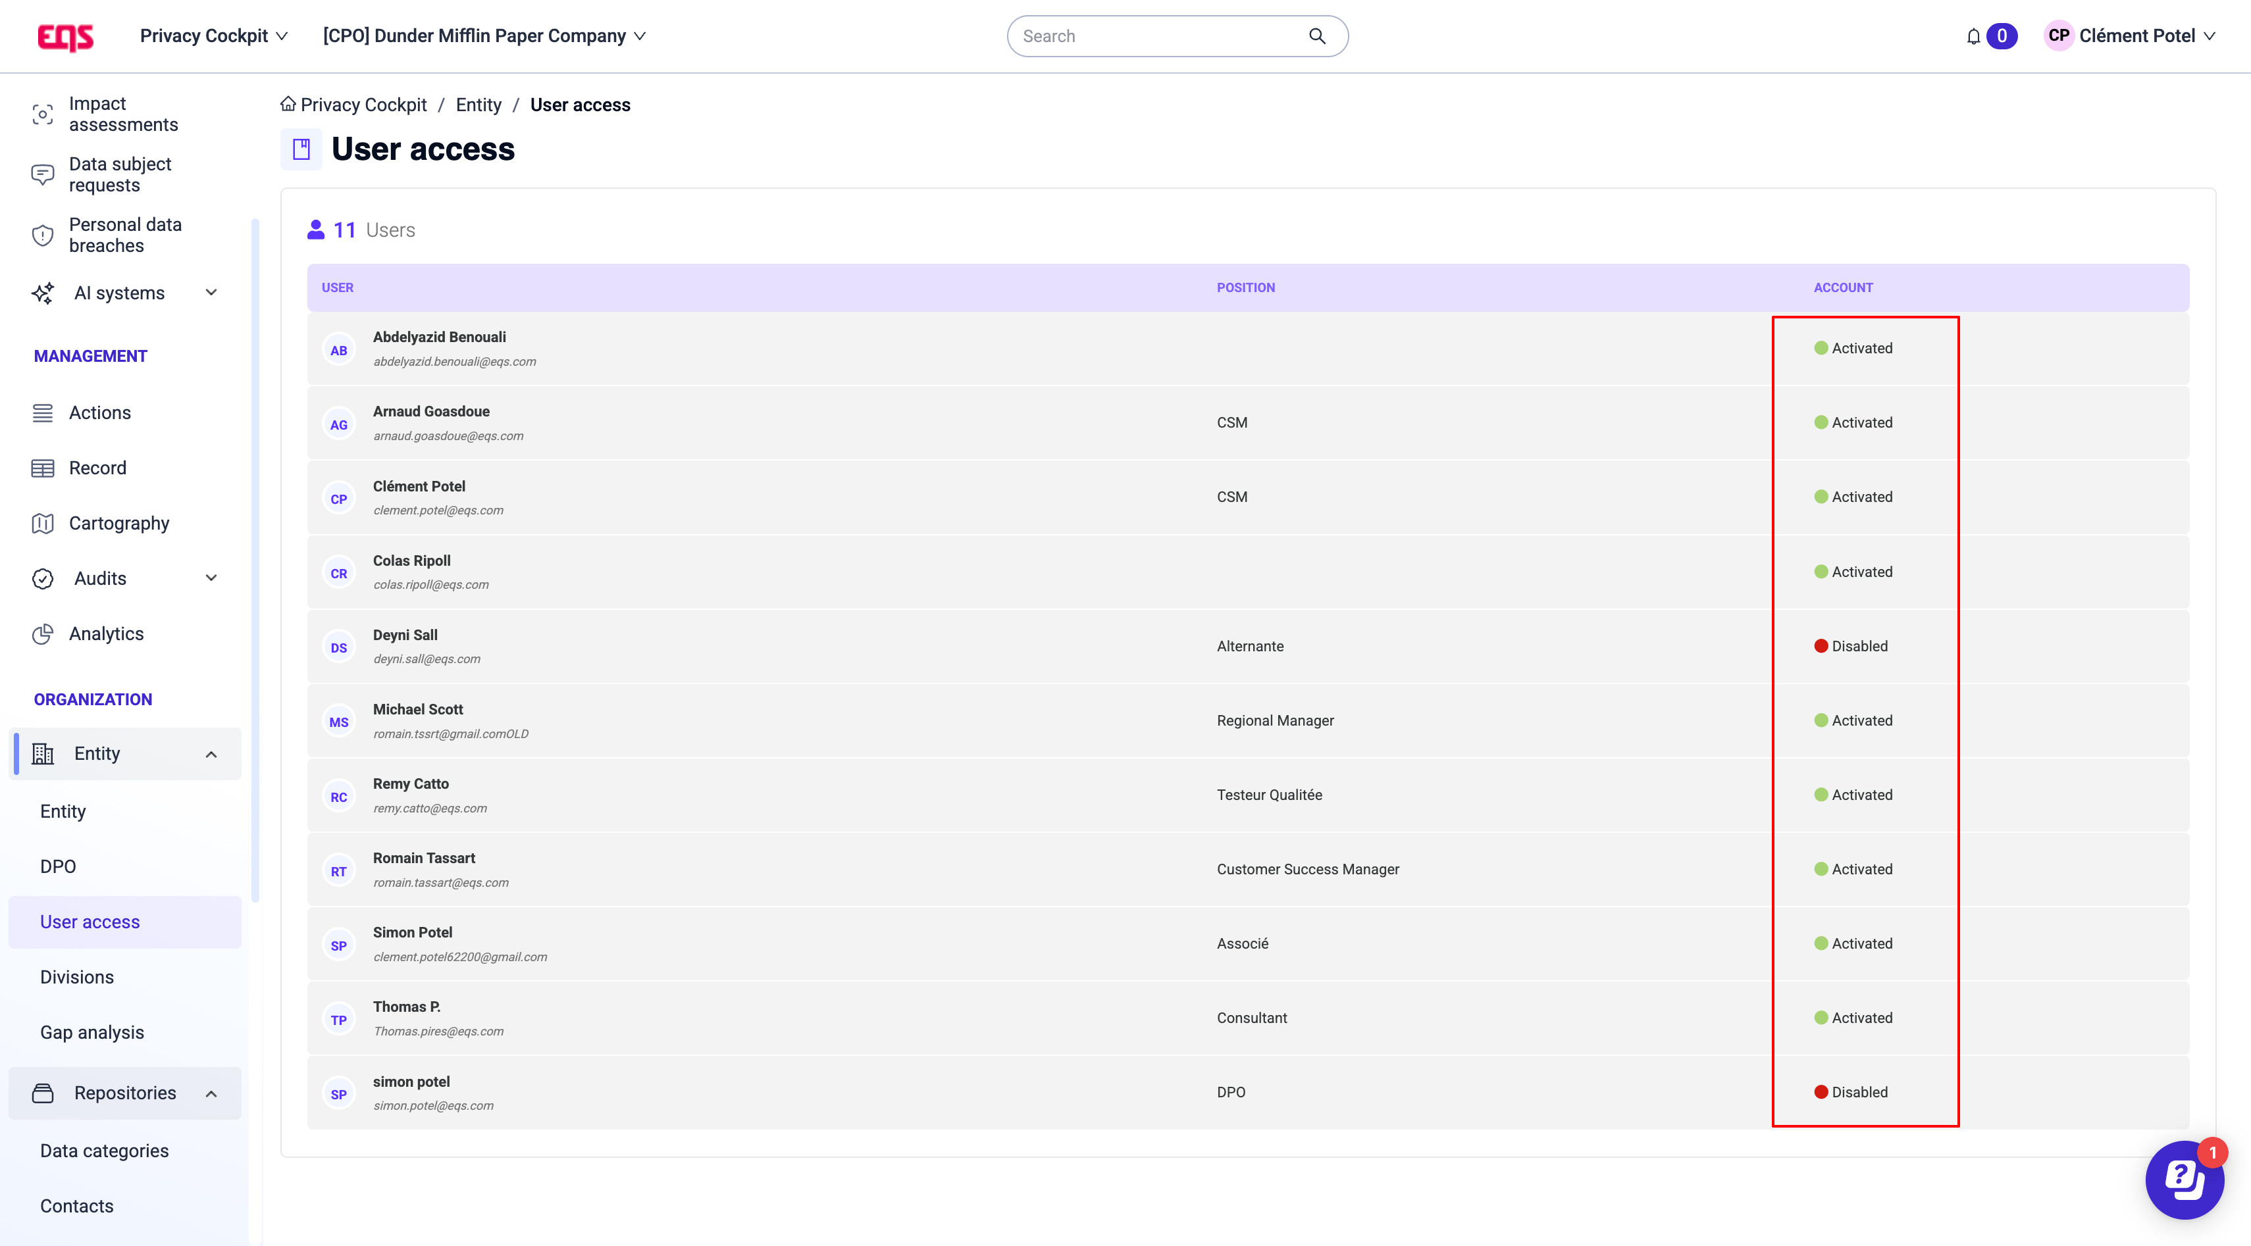The height and width of the screenshot is (1246, 2251).
Task: Open the help chat widget
Action: (x=2185, y=1180)
